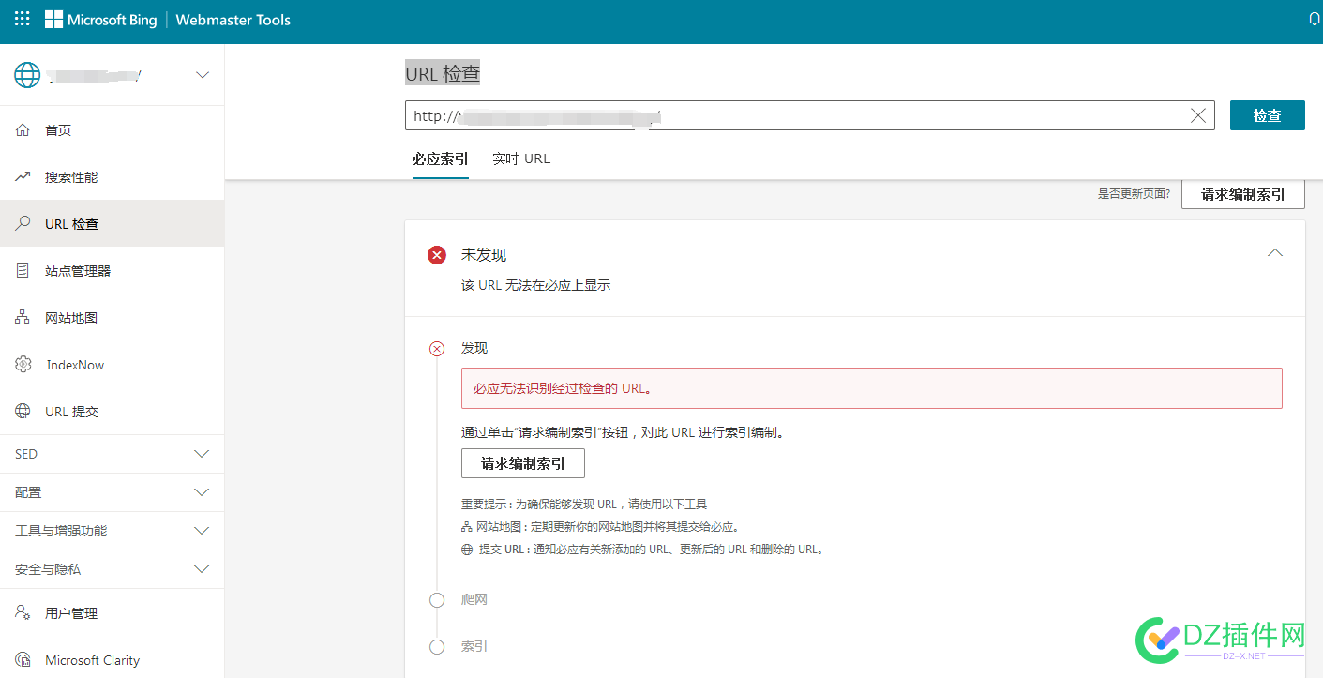This screenshot has width=1323, height=678.
Task: Click the Microsoft Bing logo
Action: pos(101,20)
